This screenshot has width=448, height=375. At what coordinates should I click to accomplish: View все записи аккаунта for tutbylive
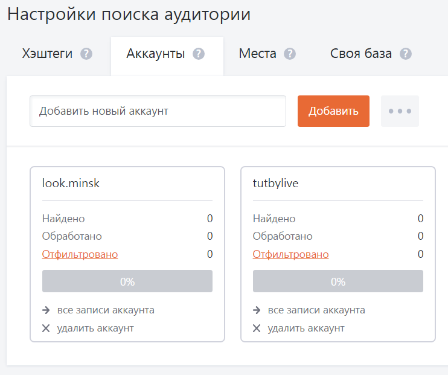(316, 310)
